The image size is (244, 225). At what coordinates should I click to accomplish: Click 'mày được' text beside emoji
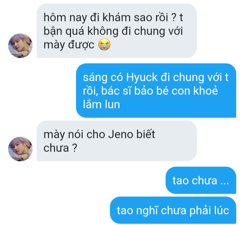(x=69, y=45)
